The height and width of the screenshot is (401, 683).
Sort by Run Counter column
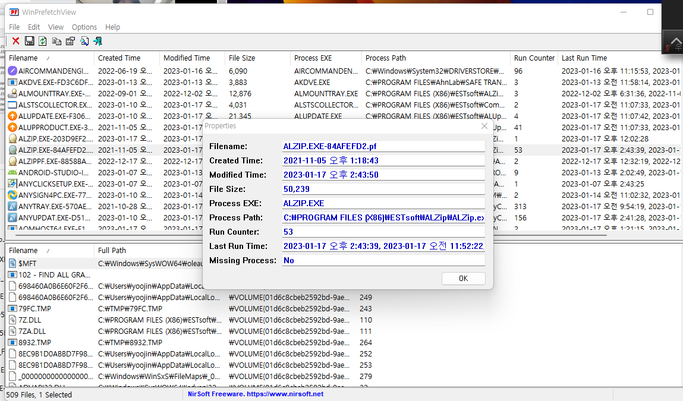[x=534, y=58]
